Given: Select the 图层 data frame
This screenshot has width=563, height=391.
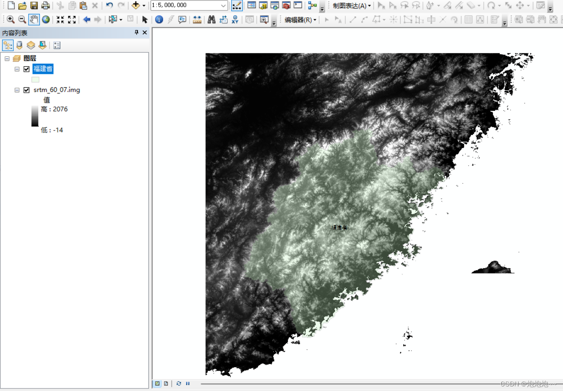Looking at the screenshot, I should click(30, 58).
